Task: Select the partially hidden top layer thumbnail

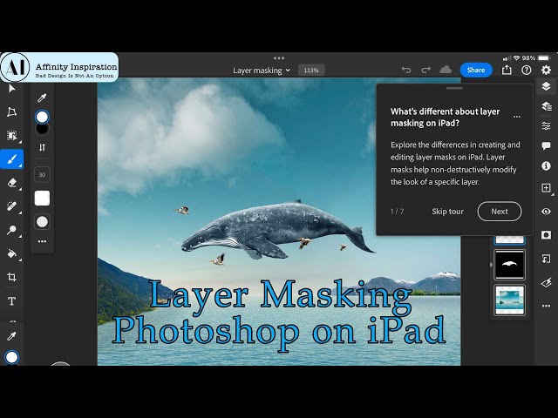Action: tap(509, 240)
